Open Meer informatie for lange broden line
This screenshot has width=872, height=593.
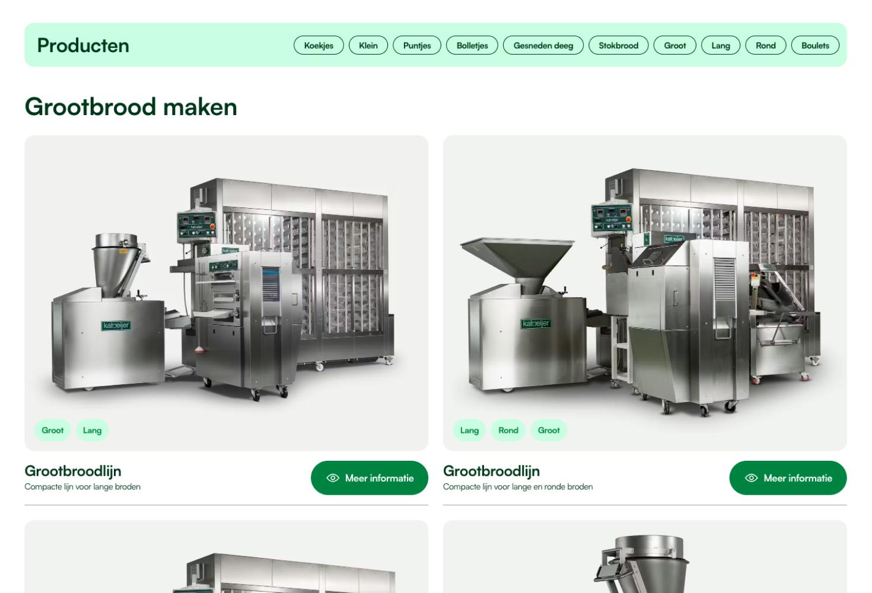click(370, 478)
